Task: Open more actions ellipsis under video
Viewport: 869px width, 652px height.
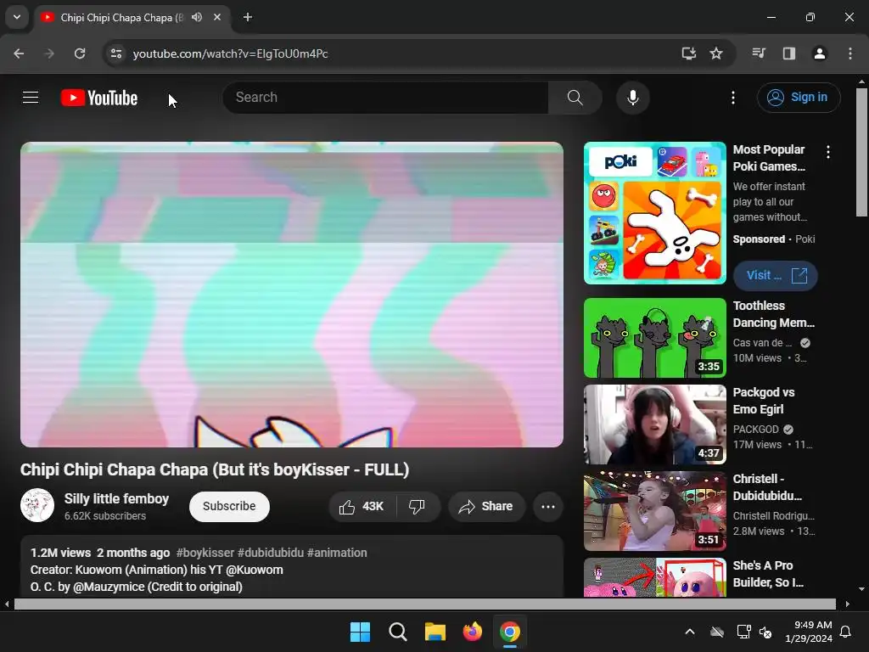Action: pos(548,506)
